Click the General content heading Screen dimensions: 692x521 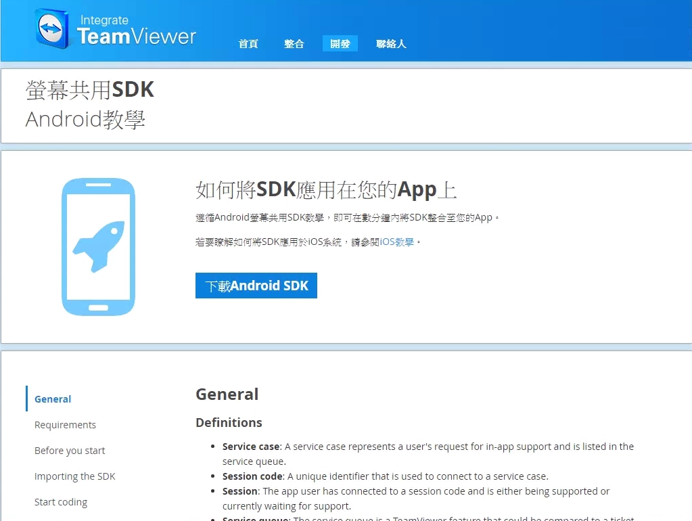227,394
